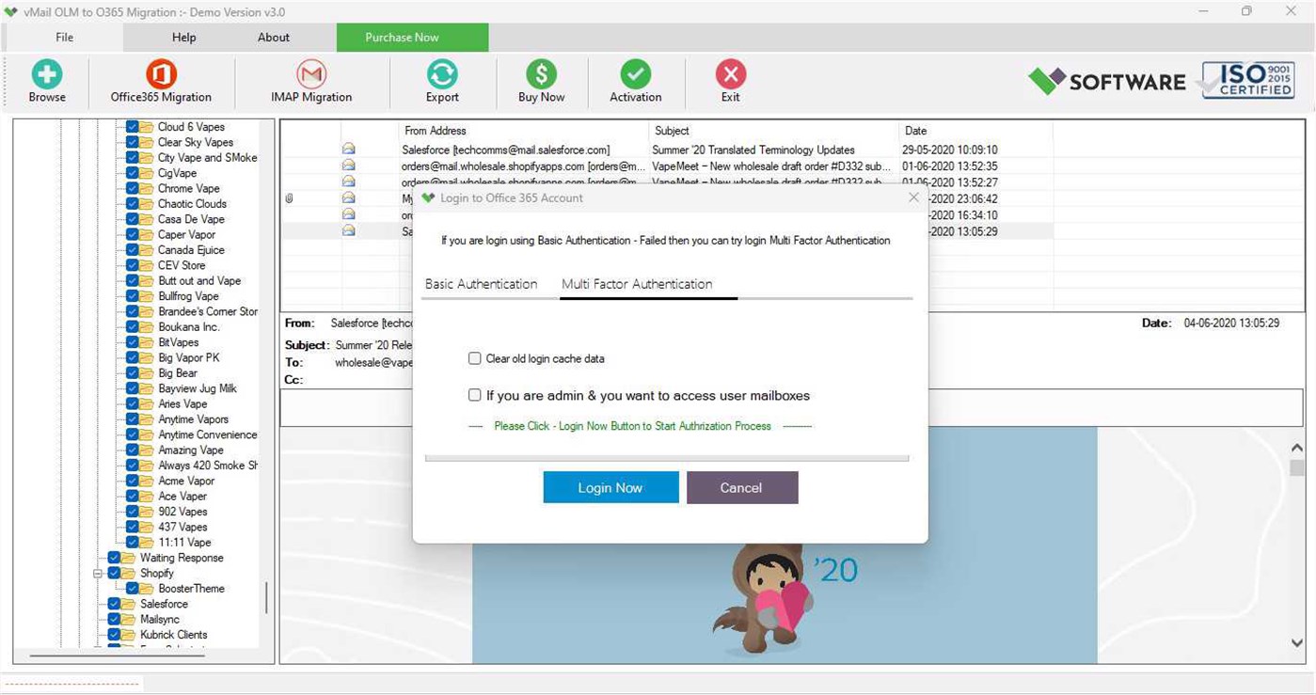Click folder icon next to Mailsync
Image resolution: width=1316 pixels, height=695 pixels.
(x=129, y=620)
